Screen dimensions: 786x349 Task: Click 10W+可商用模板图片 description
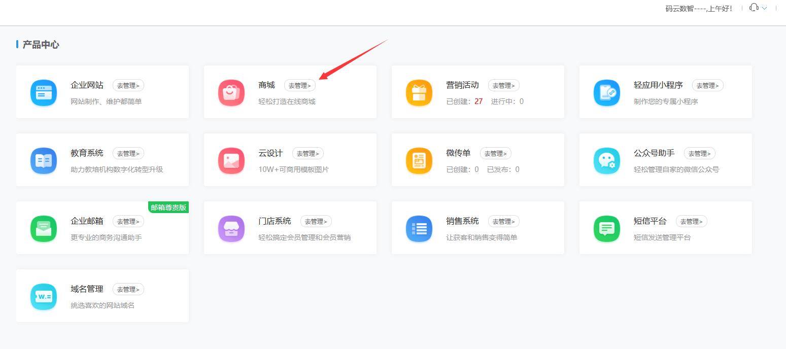pos(293,169)
